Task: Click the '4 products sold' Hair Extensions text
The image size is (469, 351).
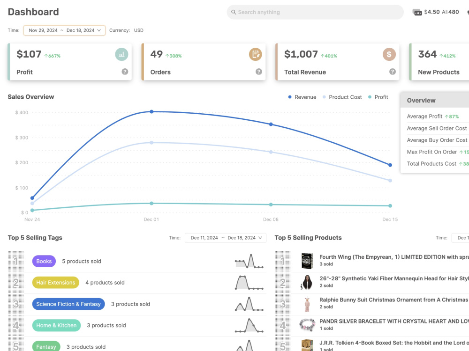Action: pos(105,282)
